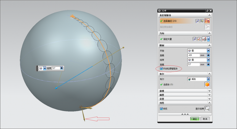The height and width of the screenshot is (129, 237).
Task: Click the 确定 OK button
Action: click(195, 119)
